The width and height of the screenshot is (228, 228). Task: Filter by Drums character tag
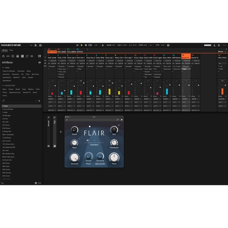[11, 89]
